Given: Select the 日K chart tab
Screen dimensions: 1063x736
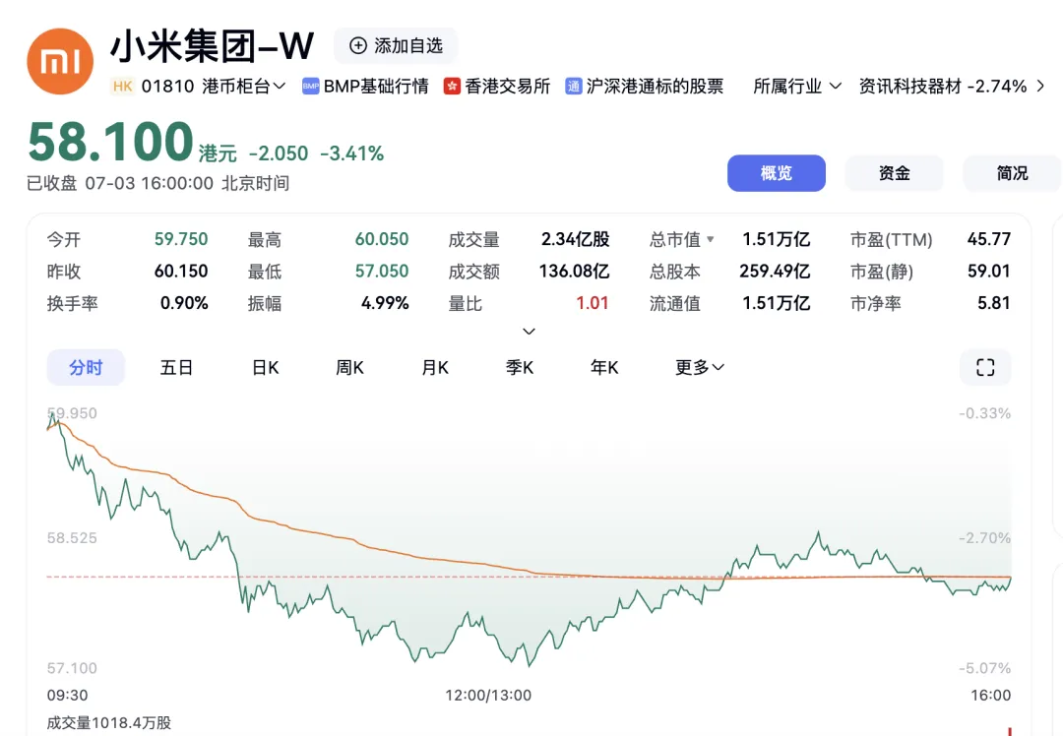Looking at the screenshot, I should [x=265, y=367].
